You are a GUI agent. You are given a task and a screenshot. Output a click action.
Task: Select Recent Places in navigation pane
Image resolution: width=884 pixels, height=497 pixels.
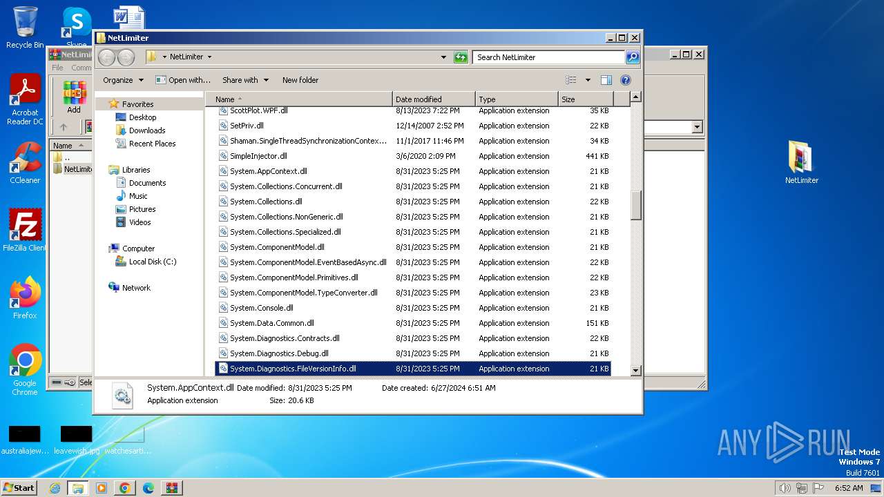tap(152, 144)
